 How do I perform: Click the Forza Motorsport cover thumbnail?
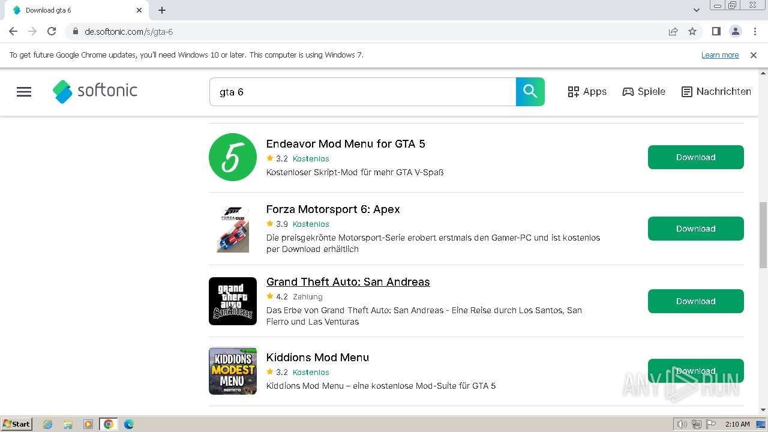(233, 229)
